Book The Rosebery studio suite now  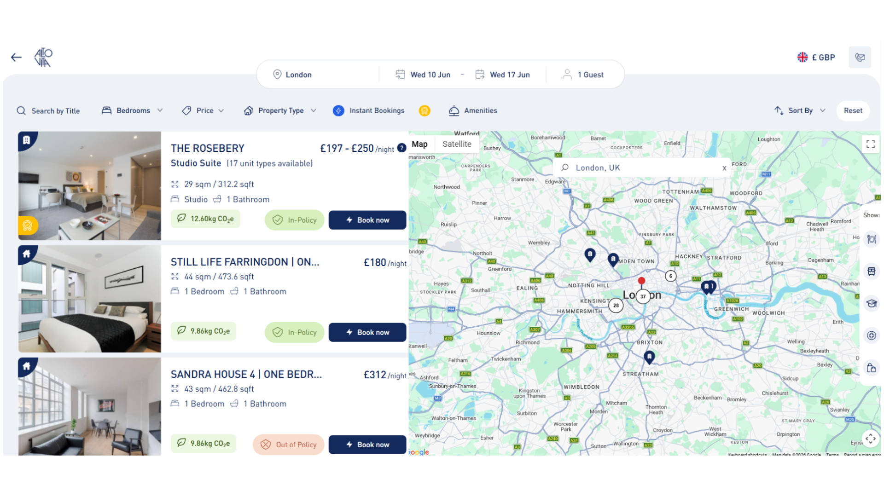click(367, 220)
